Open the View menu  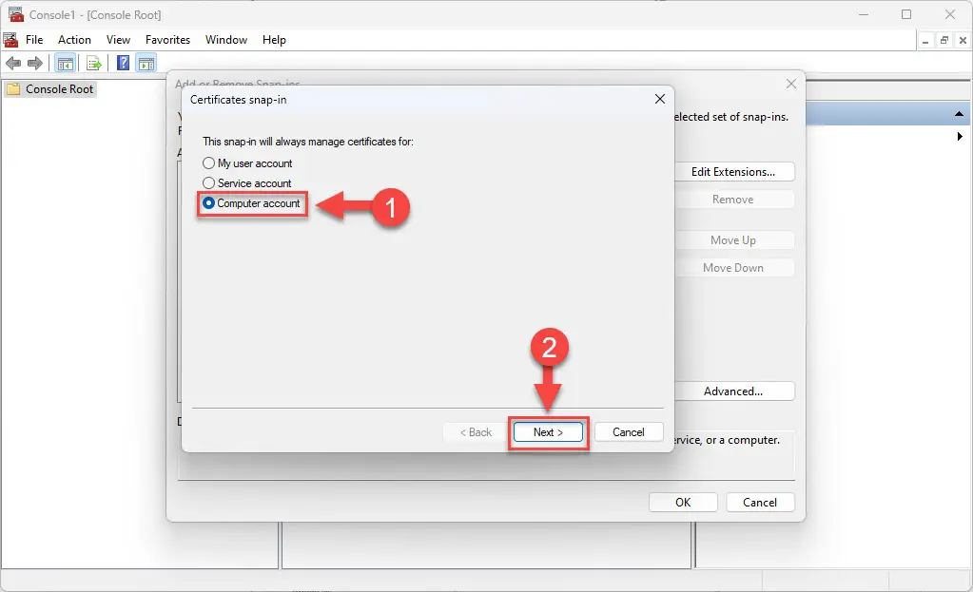point(118,40)
